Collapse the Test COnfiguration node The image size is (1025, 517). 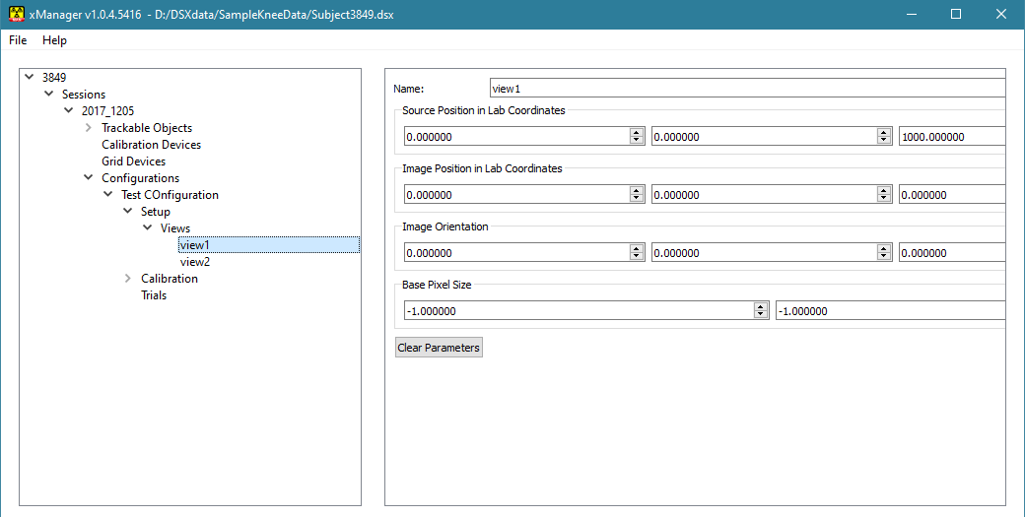[107, 195]
